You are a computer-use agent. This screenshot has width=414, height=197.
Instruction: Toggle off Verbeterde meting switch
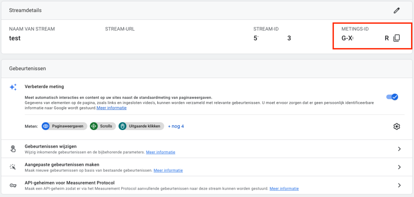click(x=392, y=97)
